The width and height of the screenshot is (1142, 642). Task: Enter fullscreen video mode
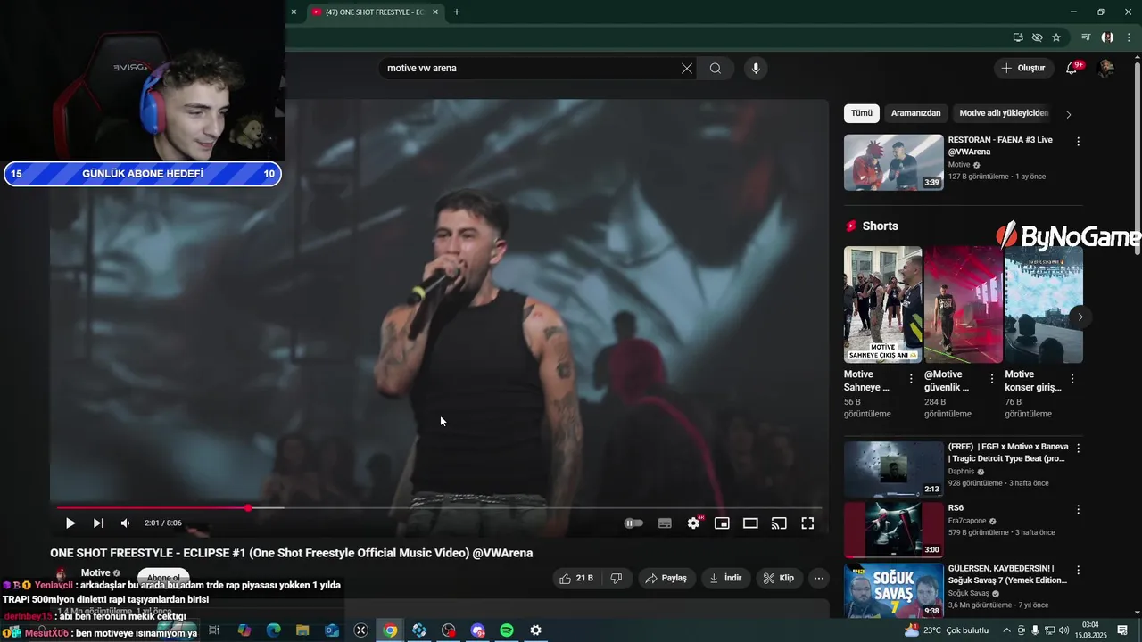click(807, 523)
